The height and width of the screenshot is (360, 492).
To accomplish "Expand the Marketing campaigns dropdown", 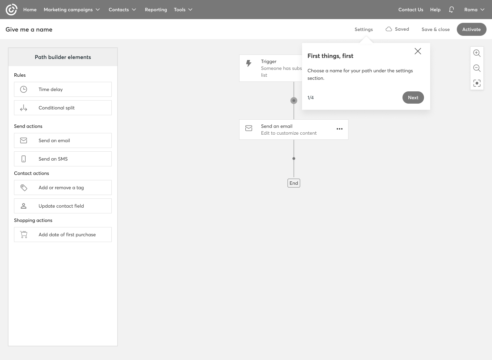I will click(x=72, y=10).
